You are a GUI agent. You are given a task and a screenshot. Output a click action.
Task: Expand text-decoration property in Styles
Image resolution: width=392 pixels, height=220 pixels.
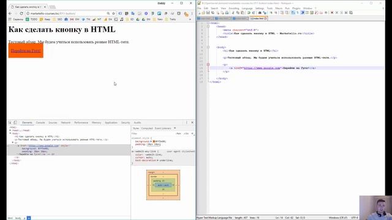coord(157,160)
